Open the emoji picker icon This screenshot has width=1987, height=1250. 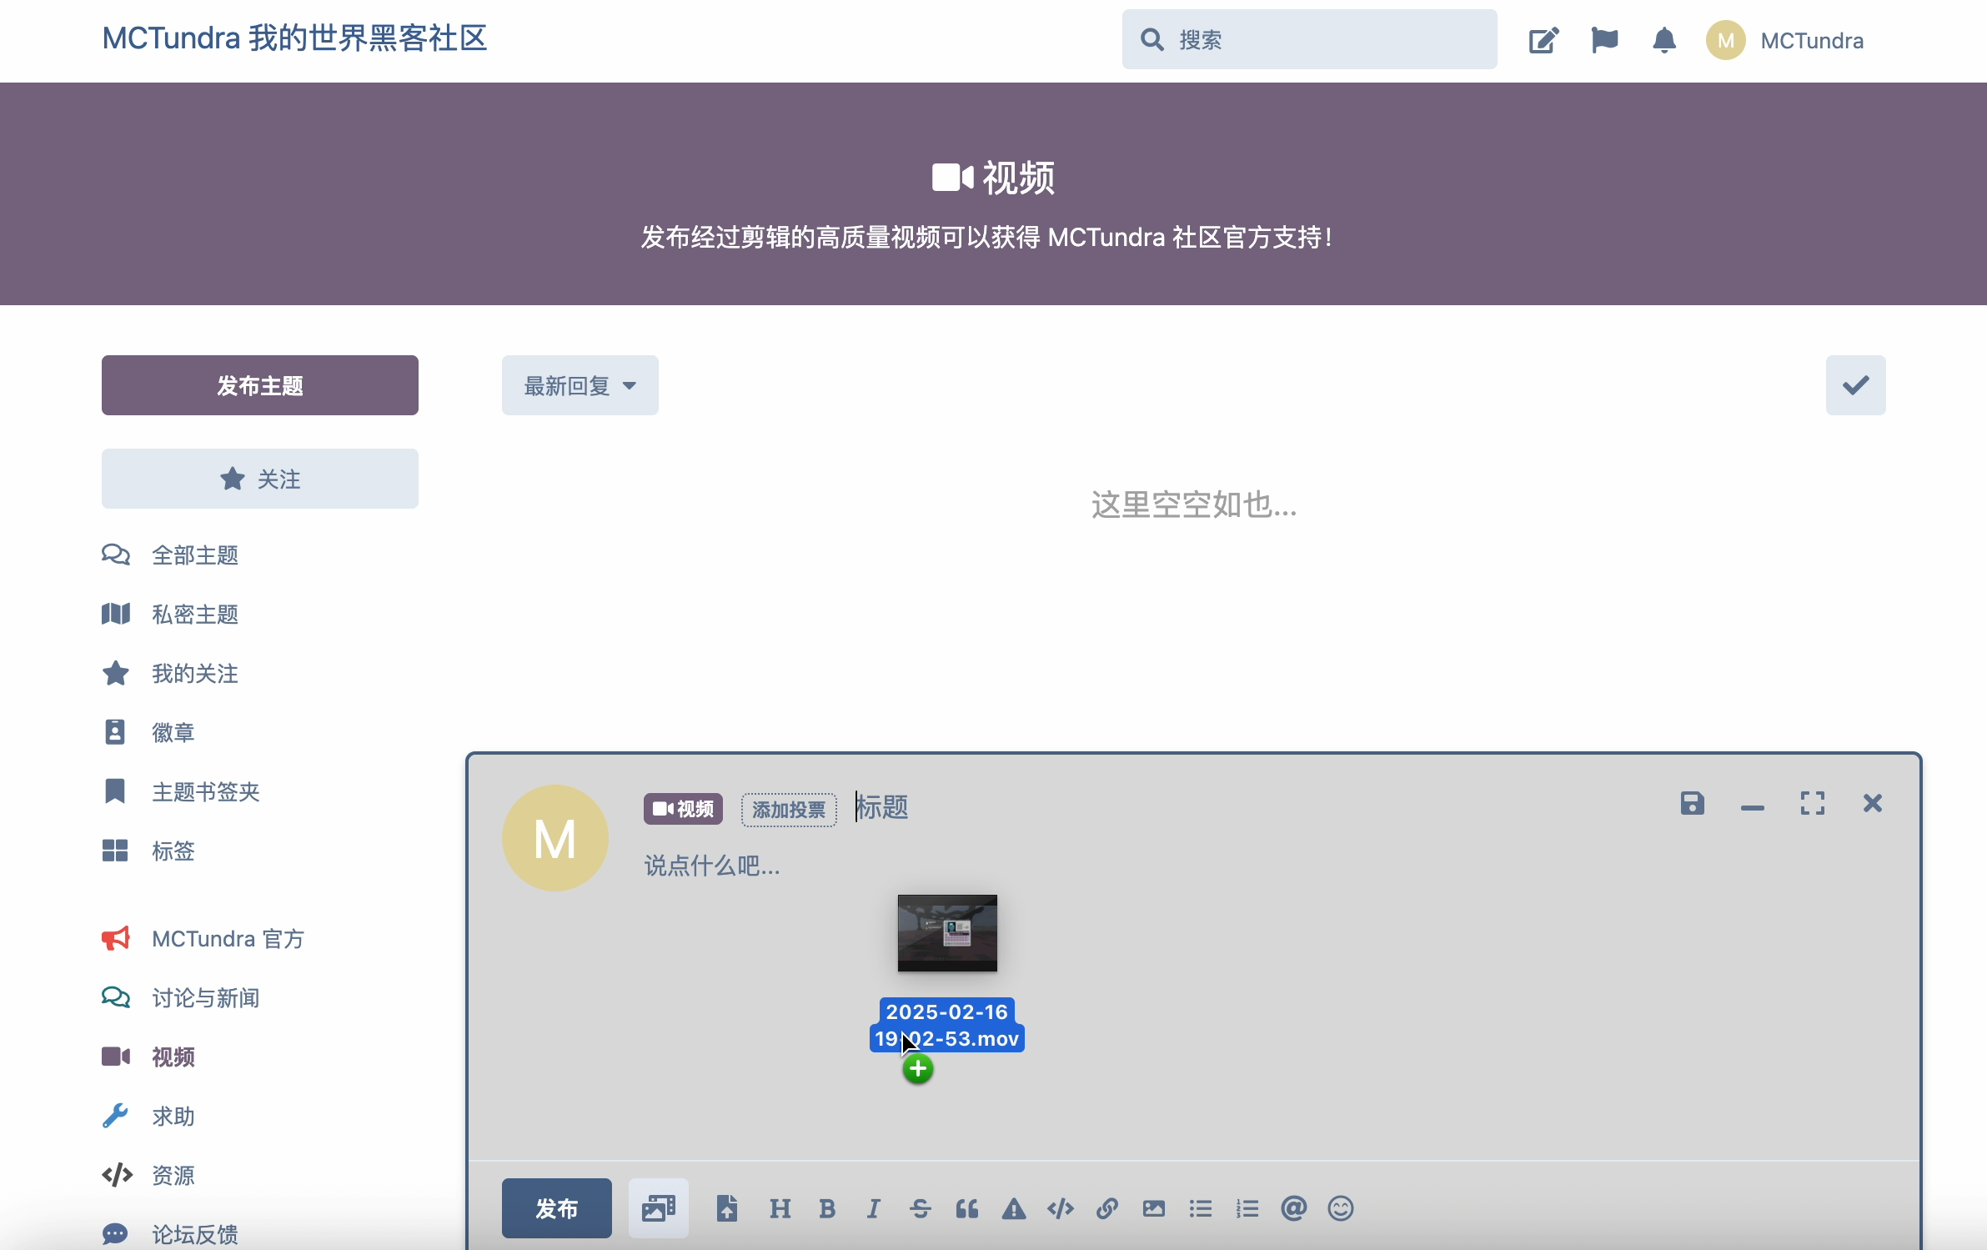(1341, 1208)
